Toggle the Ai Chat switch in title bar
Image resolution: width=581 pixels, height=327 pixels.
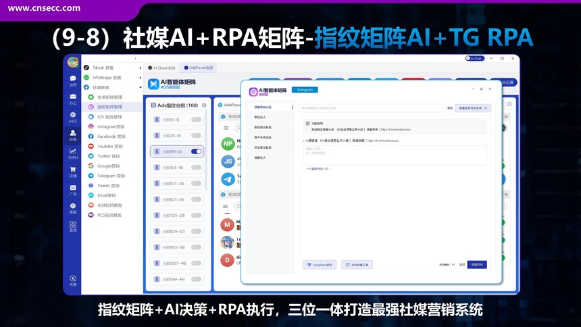(475, 58)
